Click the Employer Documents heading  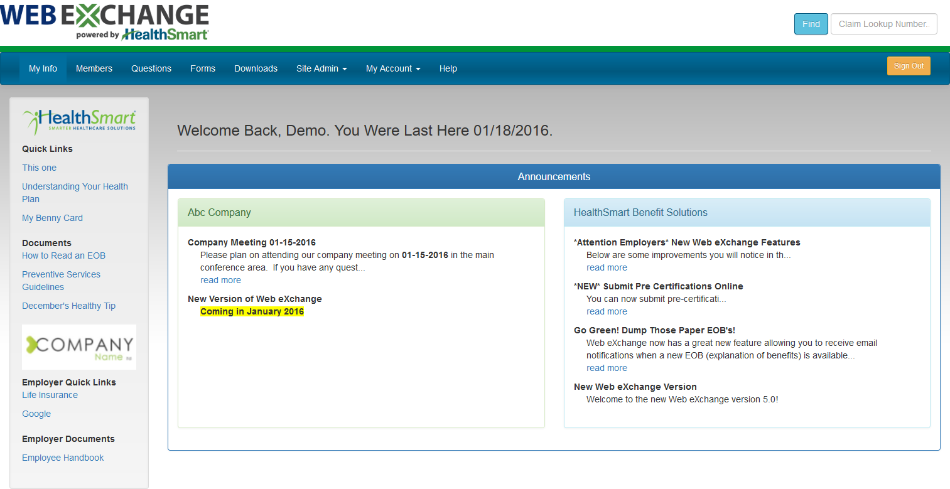(x=68, y=439)
